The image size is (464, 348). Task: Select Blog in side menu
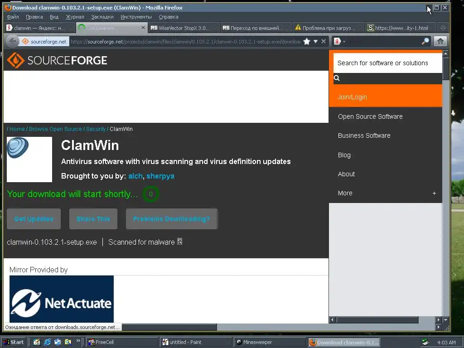[344, 155]
